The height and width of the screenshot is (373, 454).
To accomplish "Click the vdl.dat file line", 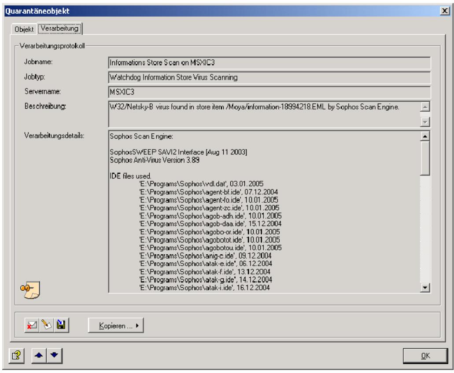I will point(201,184).
